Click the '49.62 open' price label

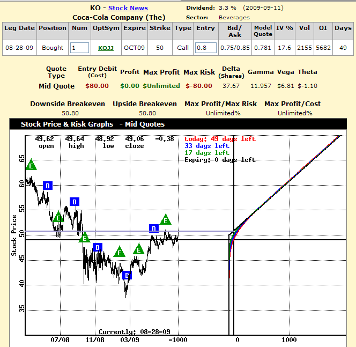tap(45, 142)
